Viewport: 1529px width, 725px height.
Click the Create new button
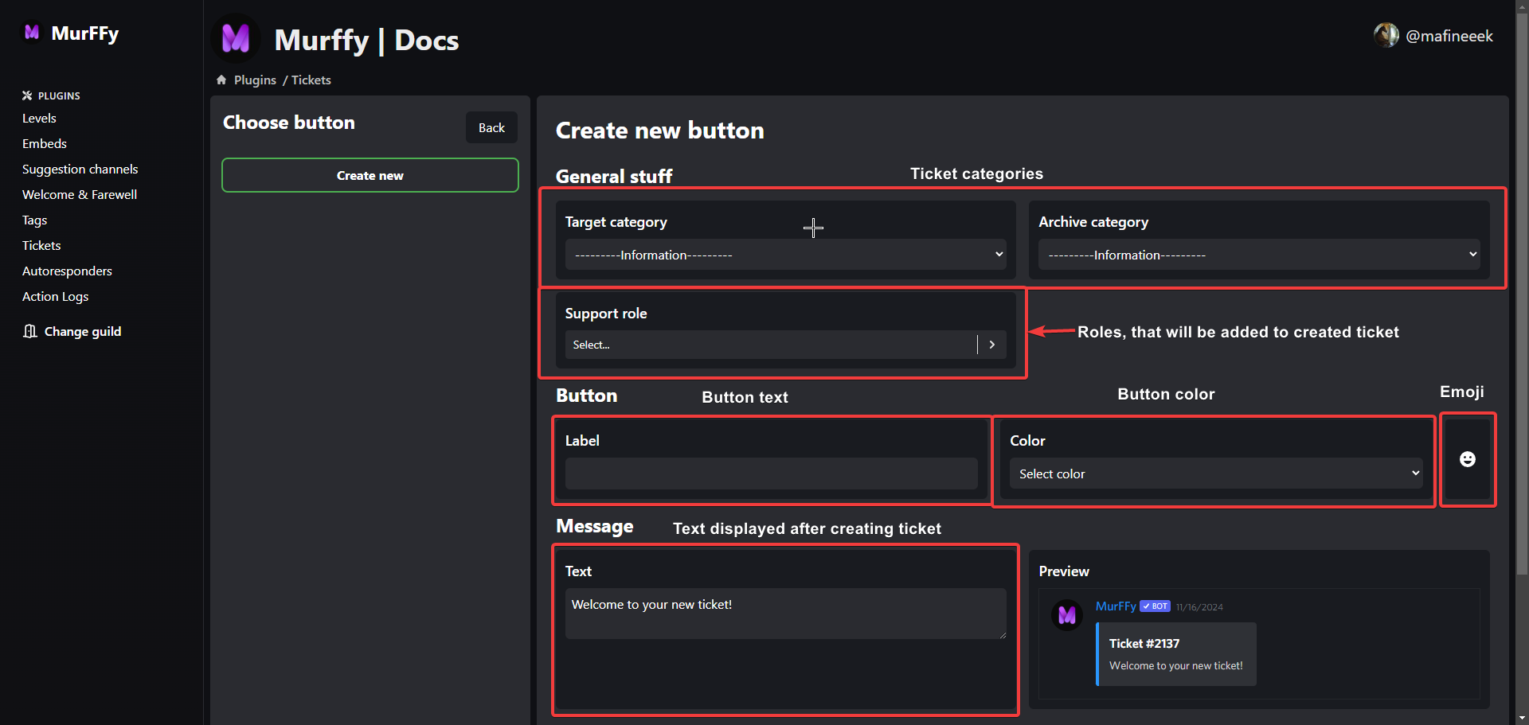[x=370, y=175]
